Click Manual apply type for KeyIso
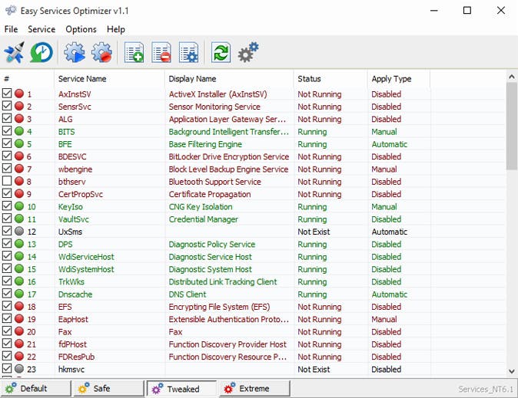Viewport: 518px width, 398px height. tap(384, 207)
